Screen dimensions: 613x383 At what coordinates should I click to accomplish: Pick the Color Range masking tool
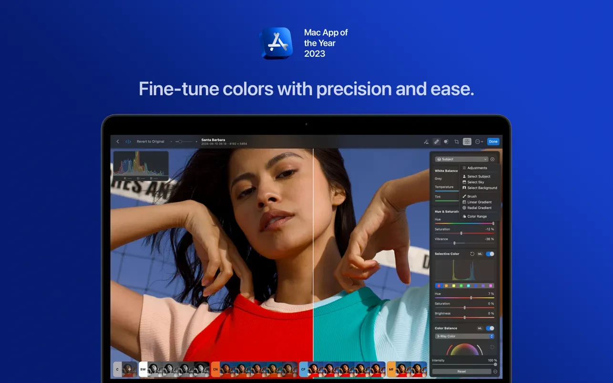(477, 216)
